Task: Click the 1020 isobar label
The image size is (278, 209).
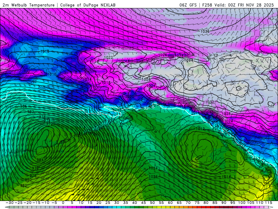Action: coord(130,96)
